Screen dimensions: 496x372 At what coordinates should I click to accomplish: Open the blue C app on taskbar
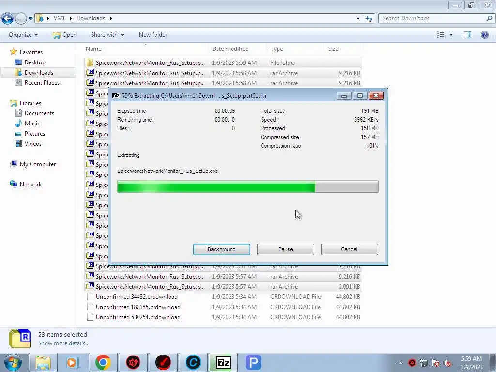pos(193,362)
